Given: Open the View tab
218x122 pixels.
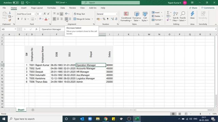Looking at the screenshot, I should (x=82, y=8).
